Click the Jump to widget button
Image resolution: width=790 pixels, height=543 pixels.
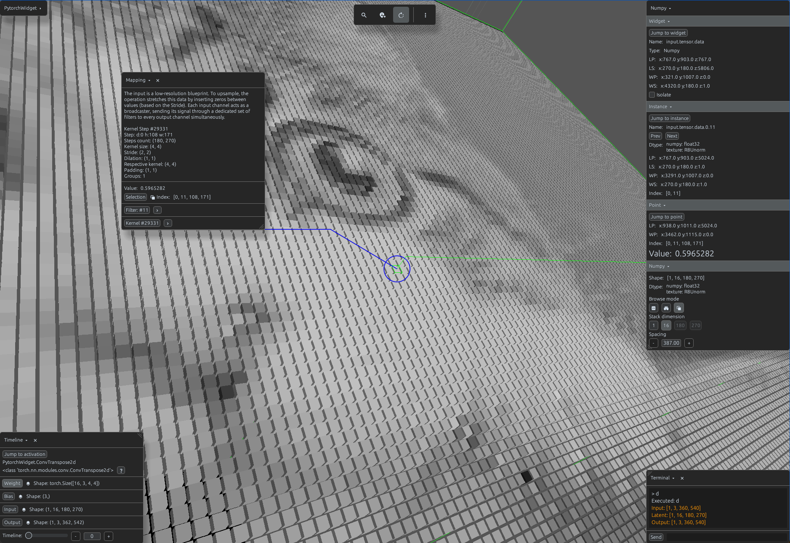tap(668, 33)
